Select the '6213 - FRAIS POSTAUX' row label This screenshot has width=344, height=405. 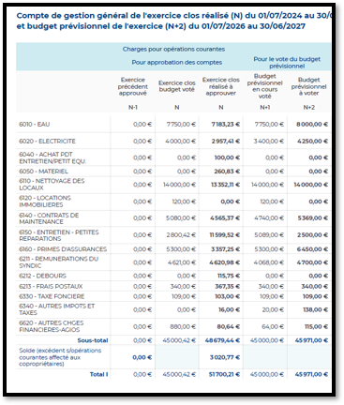pos(51,286)
